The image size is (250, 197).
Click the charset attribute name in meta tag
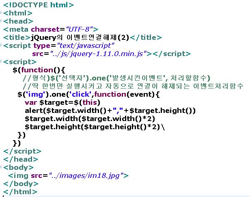(45, 29)
